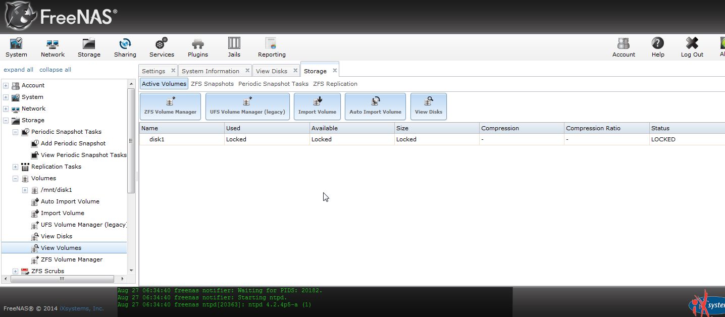Open the System toolbar icon
Viewport: 725px width, 317px height.
(16, 47)
